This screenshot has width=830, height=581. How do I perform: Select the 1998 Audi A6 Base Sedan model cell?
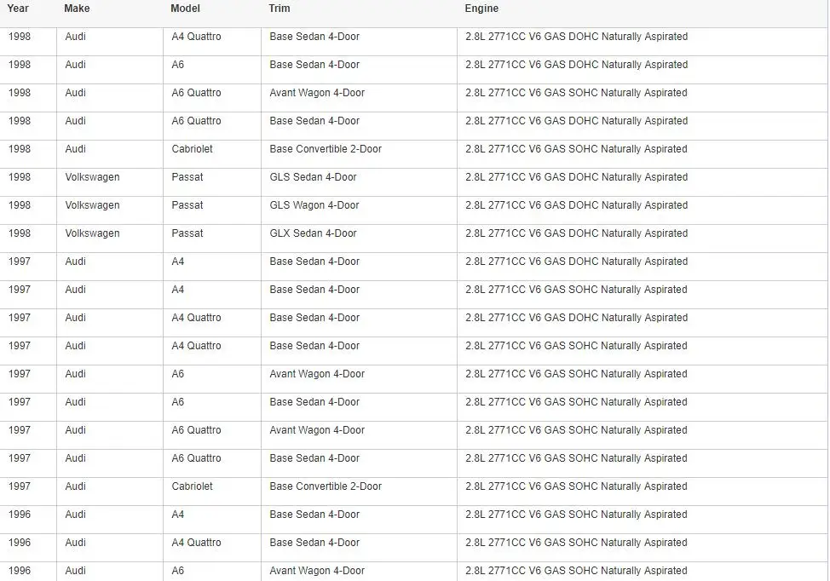coord(211,69)
